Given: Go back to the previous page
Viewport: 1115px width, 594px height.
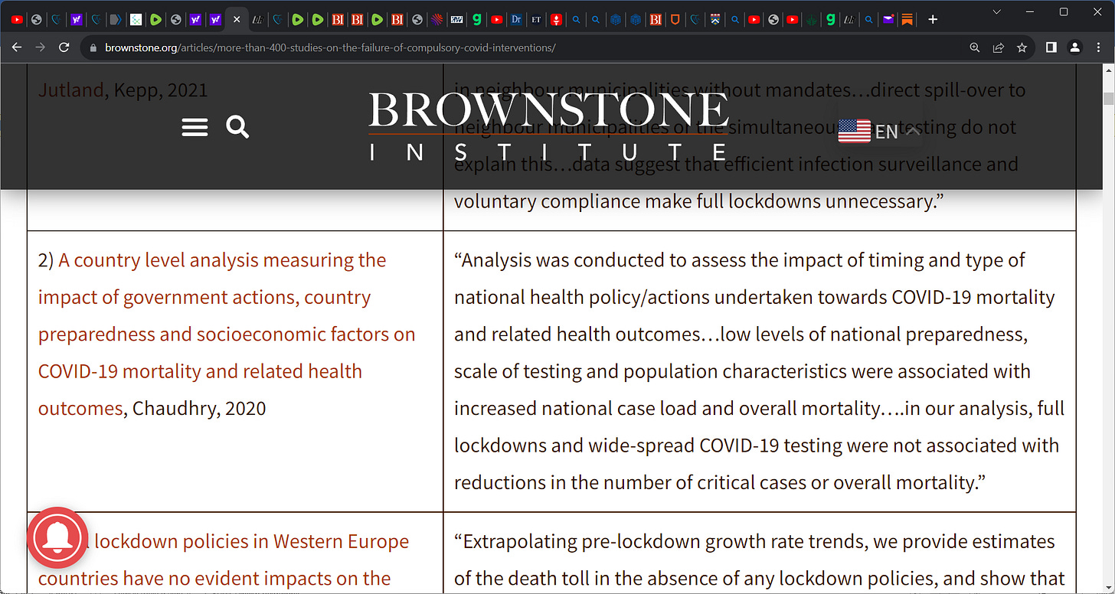Looking at the screenshot, I should point(17,47).
